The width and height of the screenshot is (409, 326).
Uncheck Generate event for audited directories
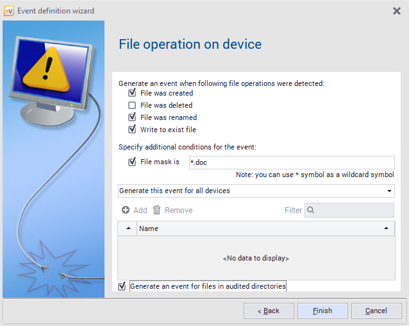tap(122, 286)
